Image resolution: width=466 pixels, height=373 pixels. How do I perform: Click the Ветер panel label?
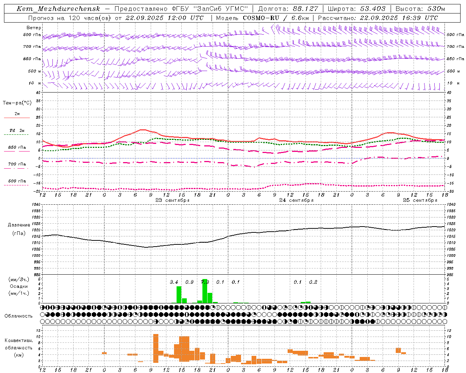(x=34, y=28)
